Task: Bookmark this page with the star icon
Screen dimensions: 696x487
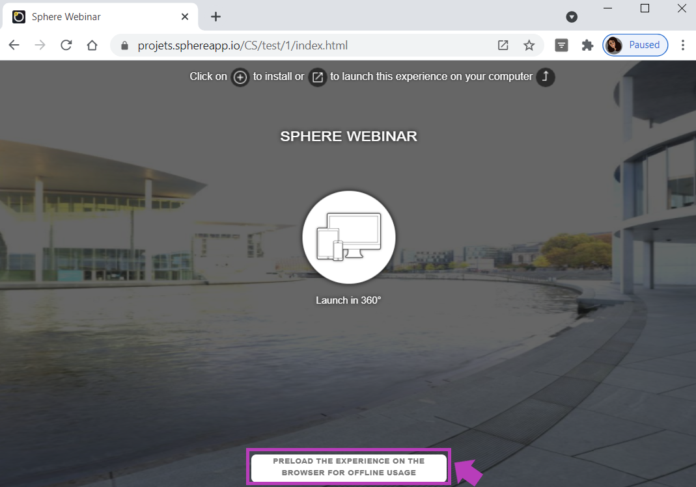Action: [529, 46]
